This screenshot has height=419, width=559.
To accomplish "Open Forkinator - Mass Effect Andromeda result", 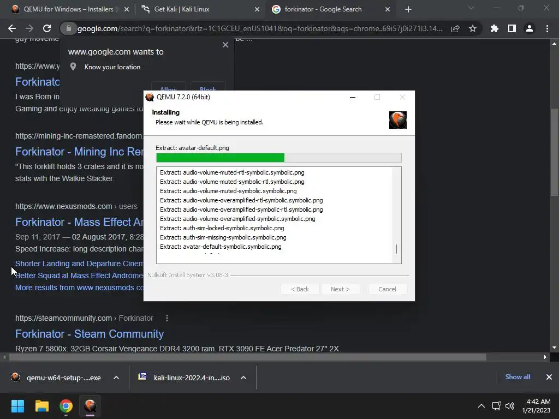I will [x=79, y=222].
